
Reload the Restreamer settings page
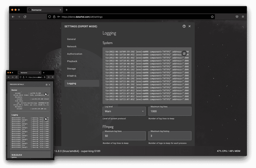click(x=25, y=17)
